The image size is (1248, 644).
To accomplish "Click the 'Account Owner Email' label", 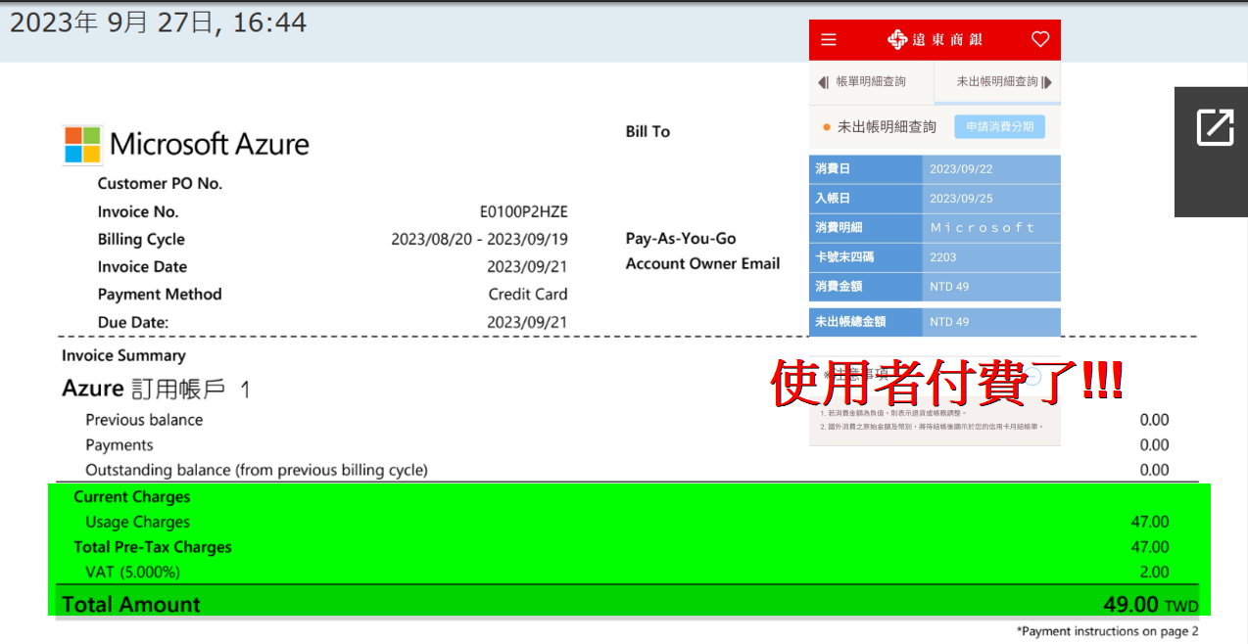I will pyautogui.click(x=702, y=263).
